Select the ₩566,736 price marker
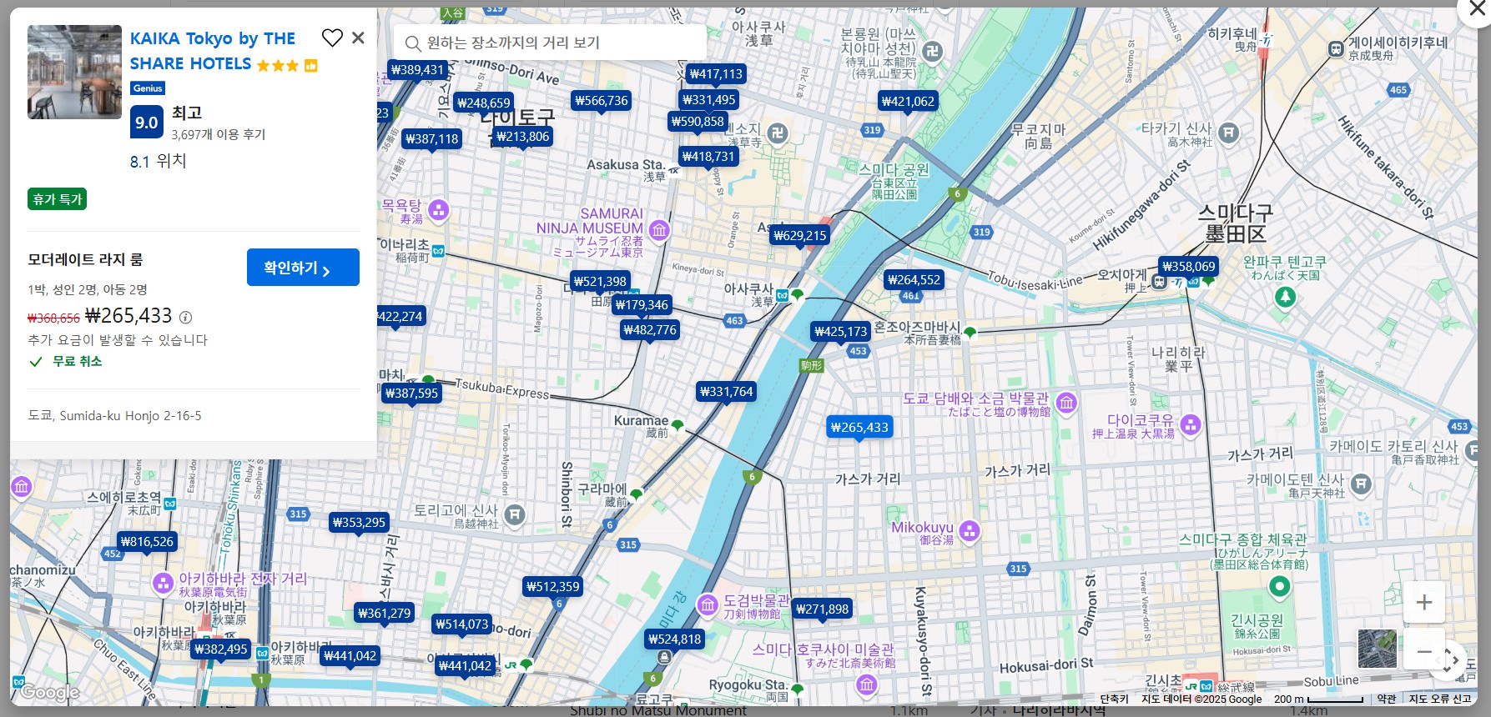 (602, 100)
